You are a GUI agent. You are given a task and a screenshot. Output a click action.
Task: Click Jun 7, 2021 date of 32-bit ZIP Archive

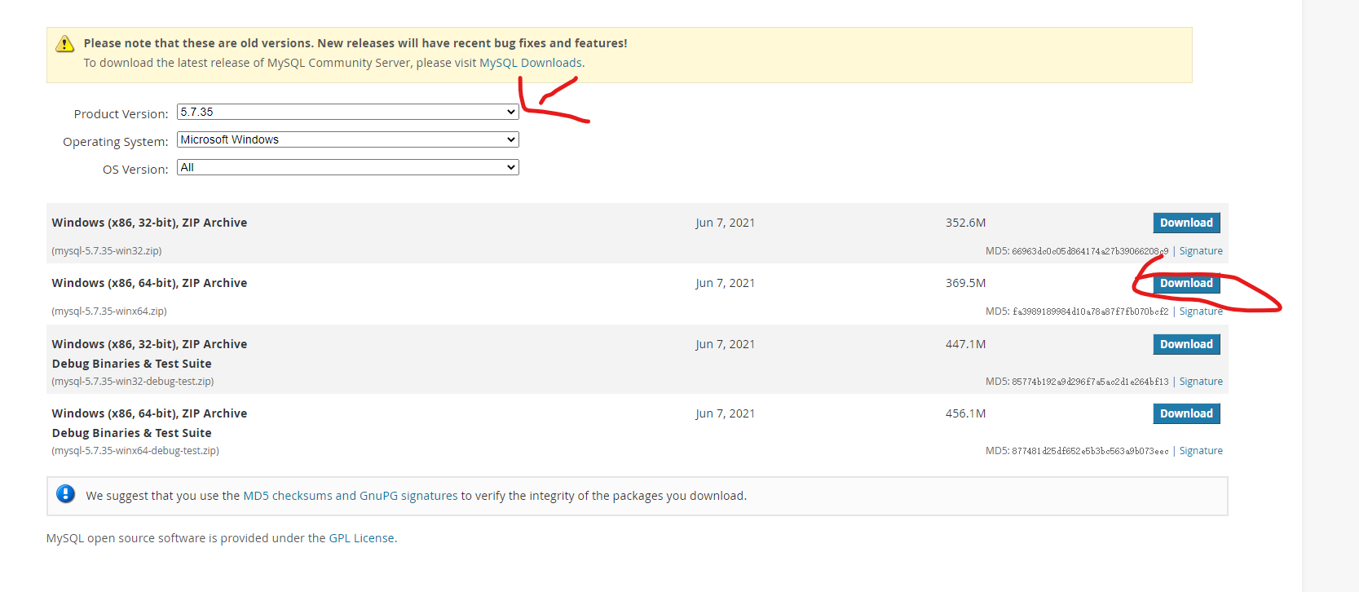[725, 223]
